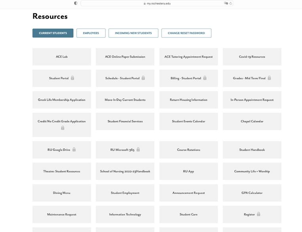The height and width of the screenshot is (232, 302).
Task: Open Dining Menu tile
Action: point(62,193)
